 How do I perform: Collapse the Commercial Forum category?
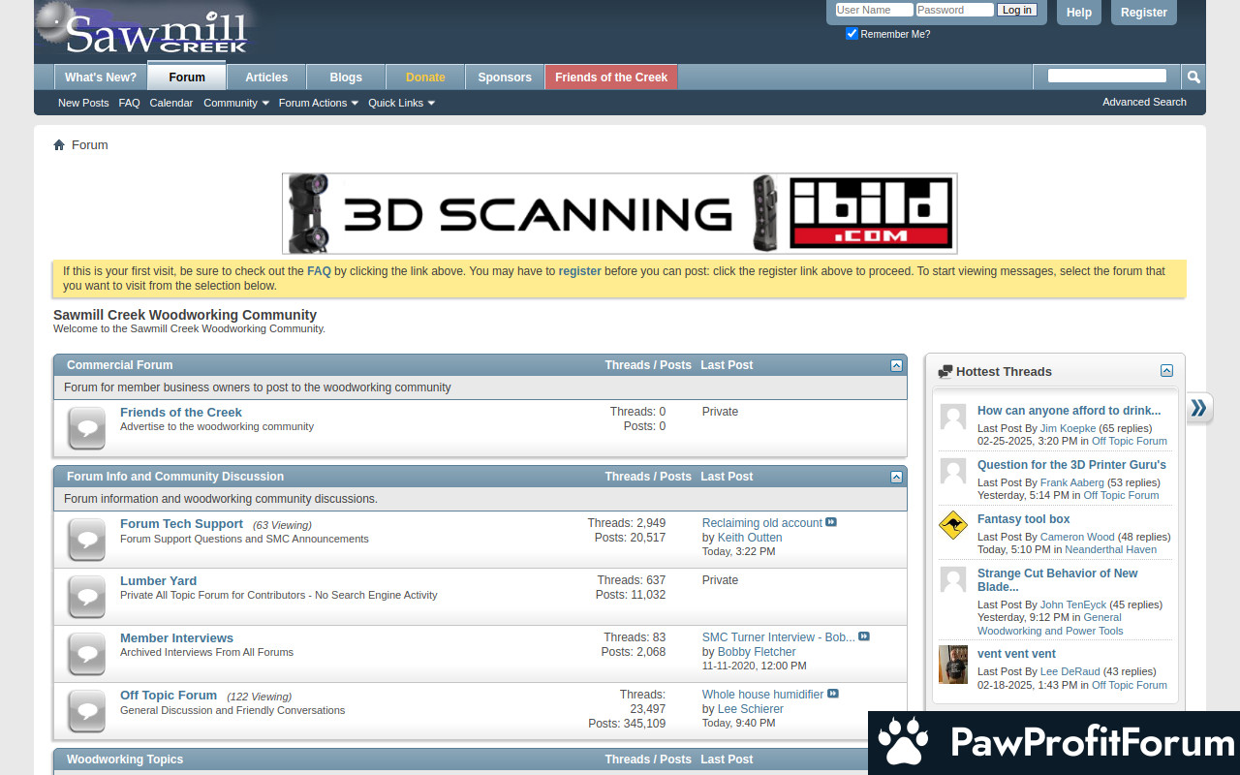coord(896,365)
